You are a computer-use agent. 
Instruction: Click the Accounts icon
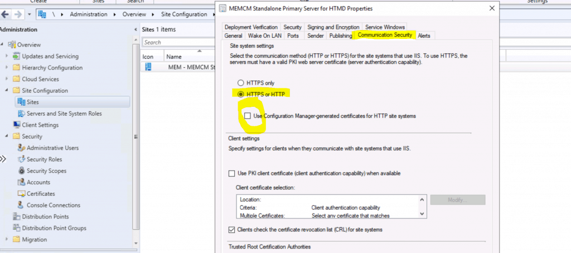21,182
